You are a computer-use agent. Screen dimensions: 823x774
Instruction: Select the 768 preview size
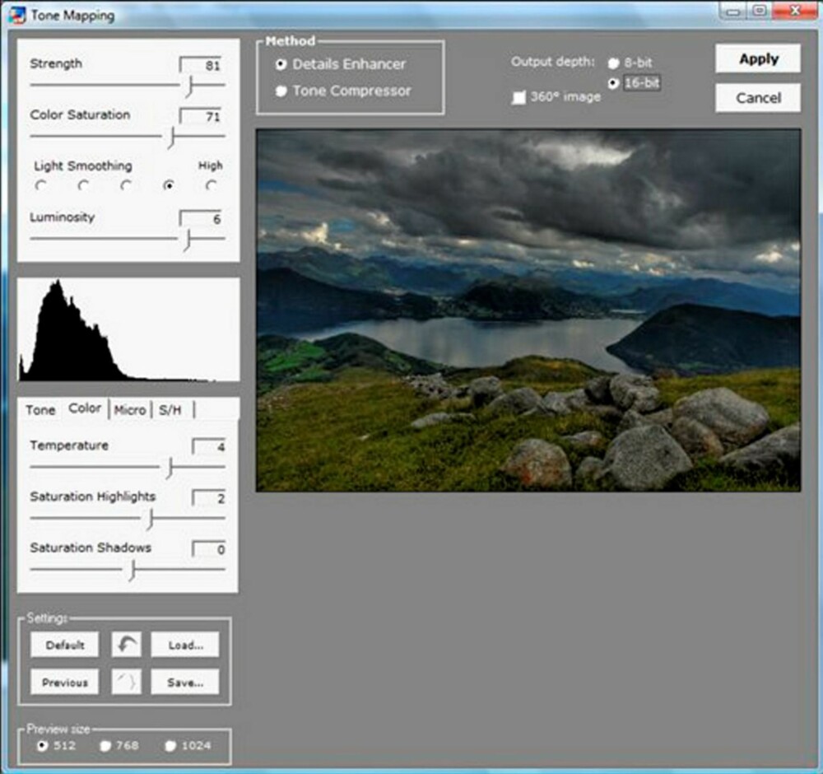click(105, 746)
